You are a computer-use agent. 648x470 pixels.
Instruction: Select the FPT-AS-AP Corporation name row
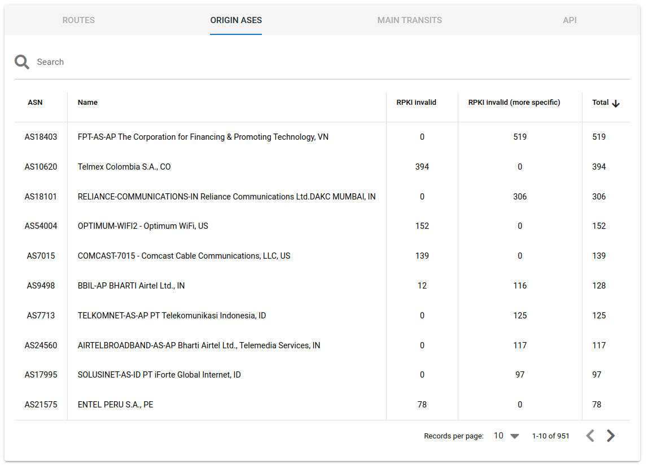(x=203, y=137)
